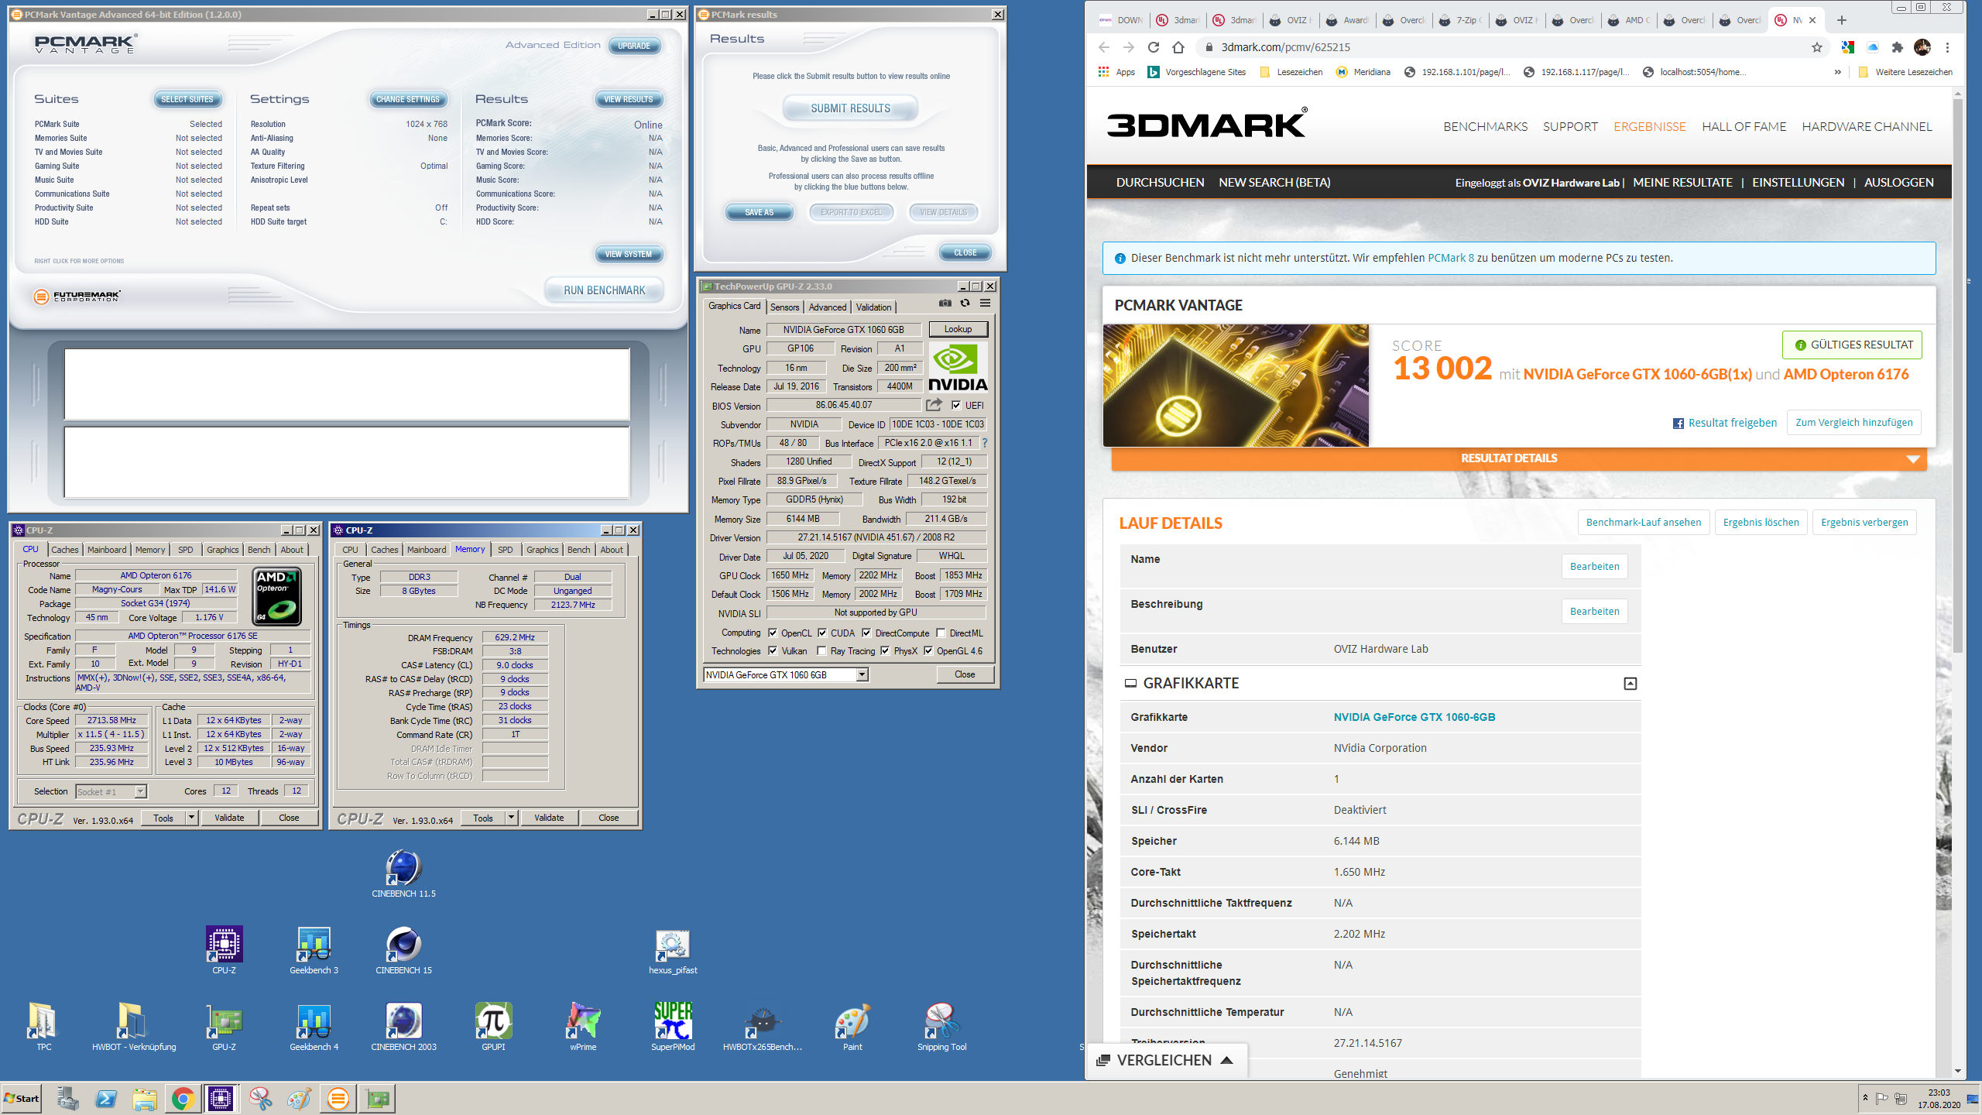Click 3DMark page vertical scrollbar
Viewport: 1982px width, 1115px height.
coord(1958,376)
